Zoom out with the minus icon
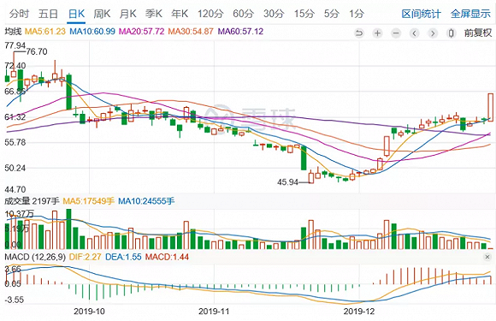 pos(396,33)
